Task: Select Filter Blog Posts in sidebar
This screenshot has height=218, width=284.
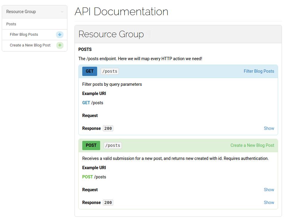Action: coord(24,35)
